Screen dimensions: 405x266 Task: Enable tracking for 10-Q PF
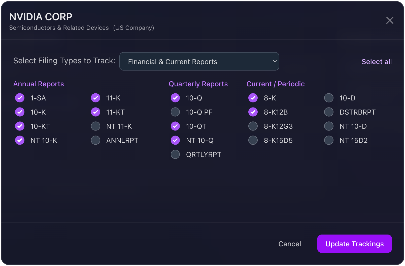(175, 112)
